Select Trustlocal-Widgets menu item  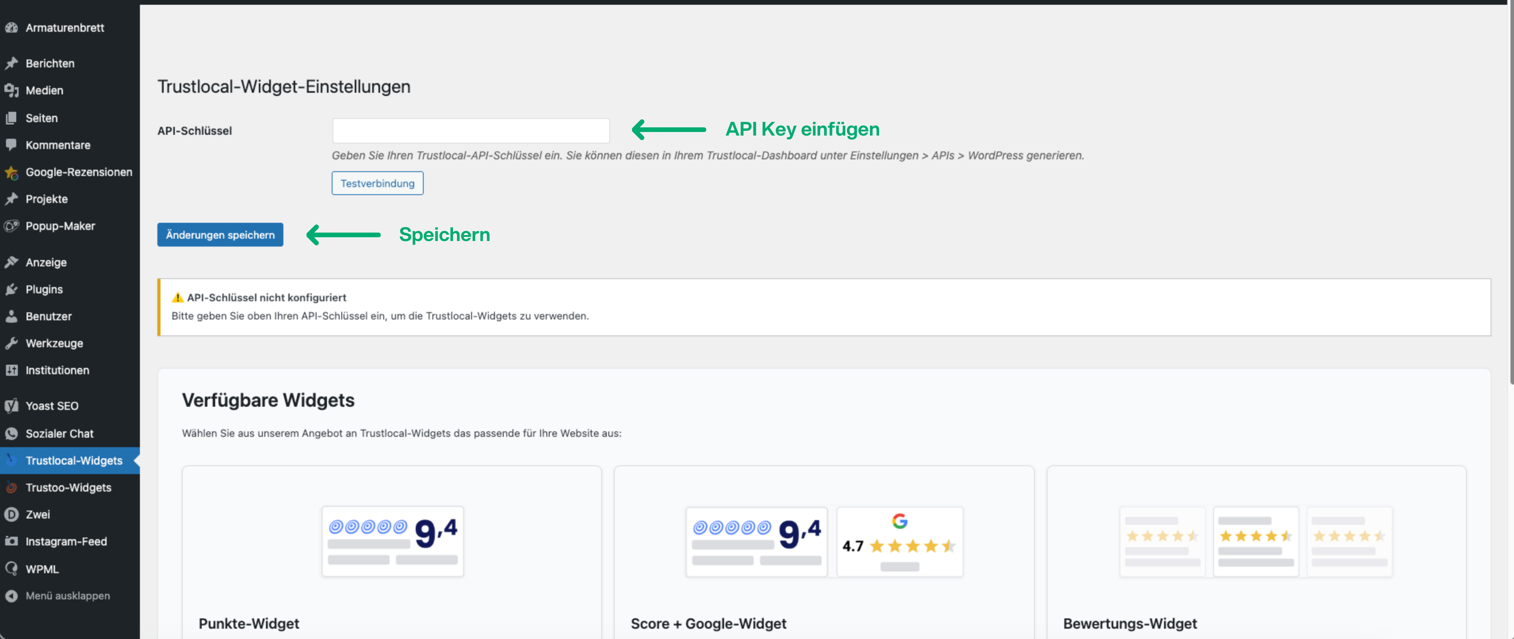pos(70,460)
